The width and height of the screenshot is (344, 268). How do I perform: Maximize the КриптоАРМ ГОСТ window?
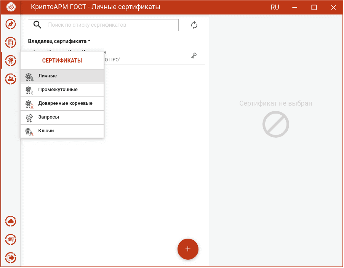314,8
